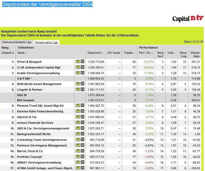Open depot list icon for Driver & Bengsch

pos(82,61)
